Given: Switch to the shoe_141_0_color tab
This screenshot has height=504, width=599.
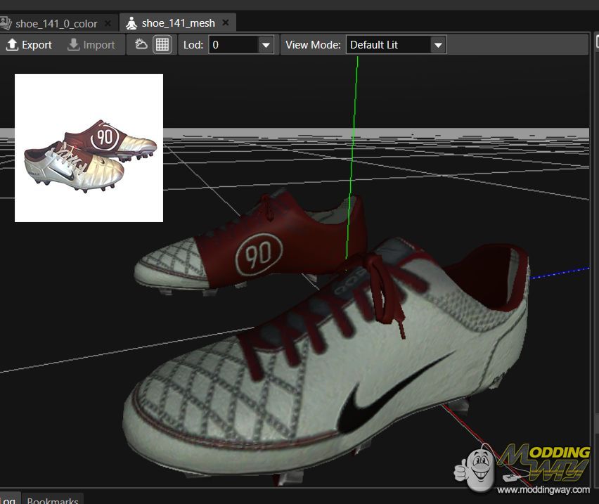Looking at the screenshot, I should [55, 23].
